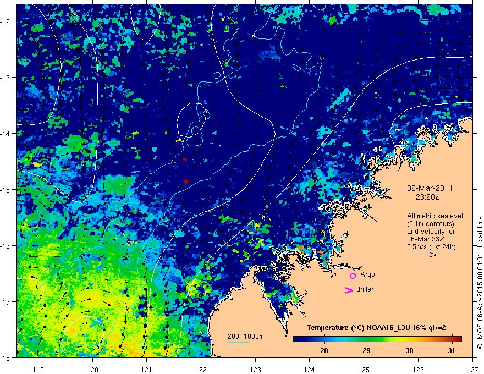Click latitude axis label "-15"
This screenshot has height=374, width=484.
pyautogui.click(x=6, y=189)
